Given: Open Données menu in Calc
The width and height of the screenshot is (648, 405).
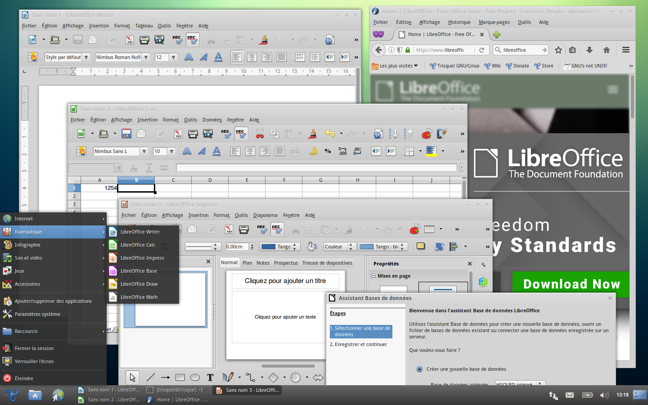Looking at the screenshot, I should click(x=212, y=120).
